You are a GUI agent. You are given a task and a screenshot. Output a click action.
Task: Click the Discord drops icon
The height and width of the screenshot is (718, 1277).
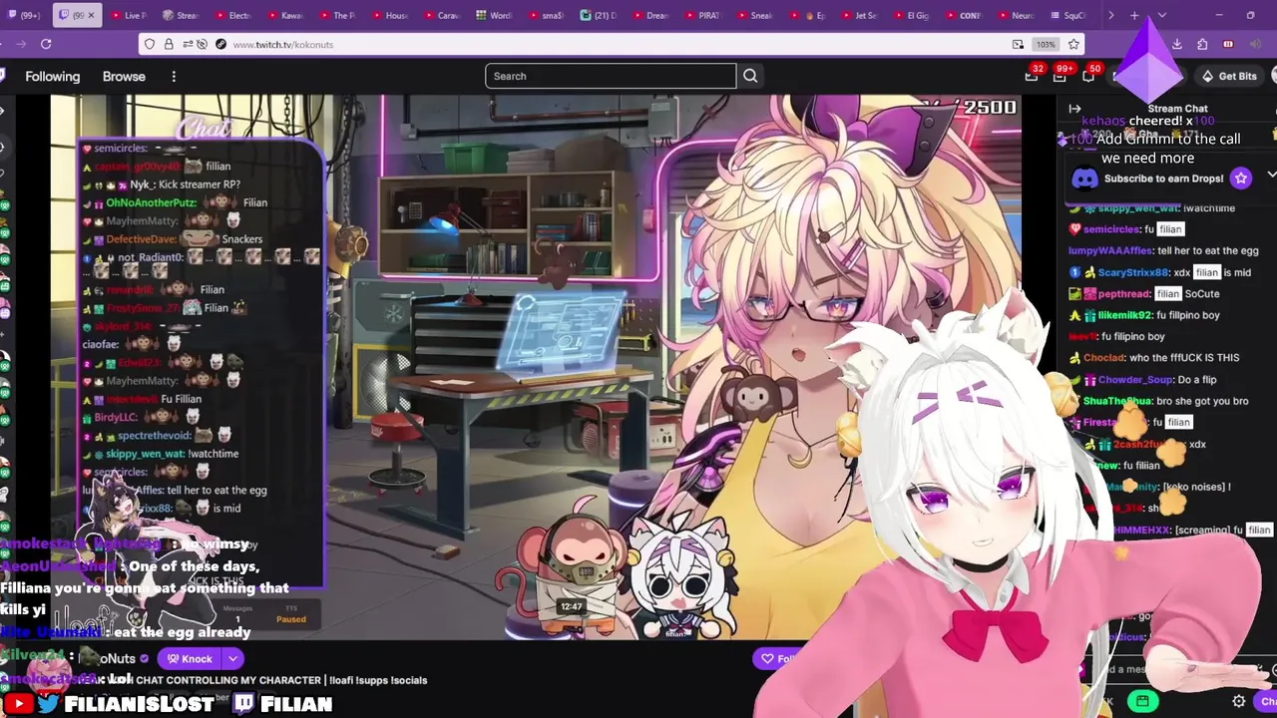pos(1084,179)
